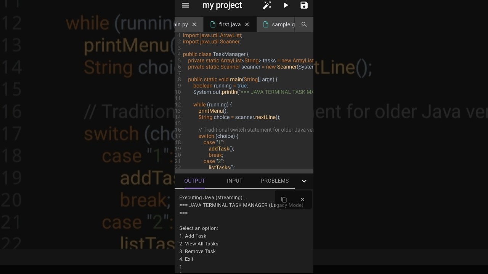Open the hamburger navigation menu
Image resolution: width=488 pixels, height=274 pixels.
185,5
